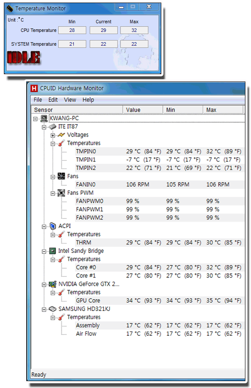Click the SAMSUNG HD321KJ hard drive icon
This screenshot has height=388, width=251.
point(53,309)
